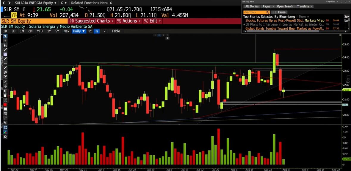The image size is (351, 171).
Task: Open the Actions dropdown menu
Action: tap(129, 21)
